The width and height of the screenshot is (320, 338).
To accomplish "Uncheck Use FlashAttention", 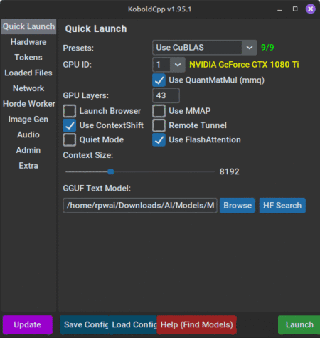I will 159,139.
